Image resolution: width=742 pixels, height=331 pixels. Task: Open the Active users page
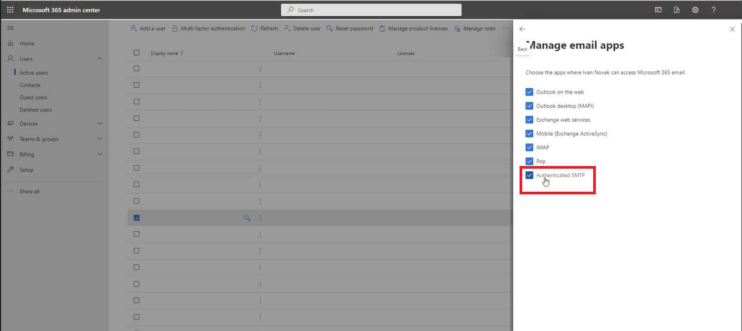(33, 72)
